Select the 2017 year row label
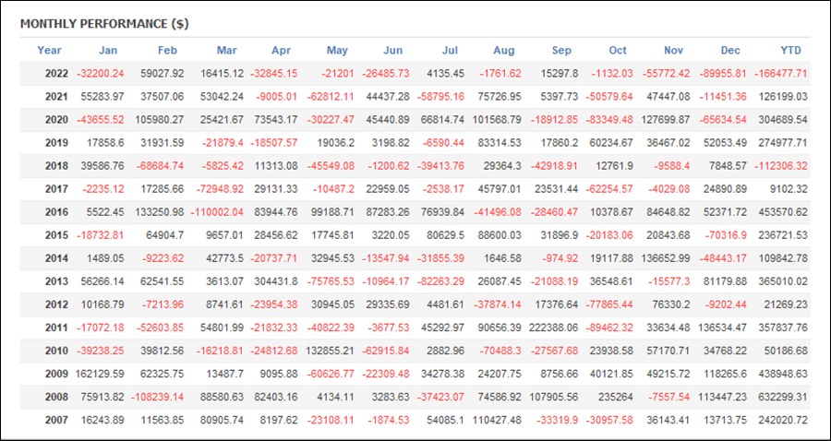 tap(56, 189)
